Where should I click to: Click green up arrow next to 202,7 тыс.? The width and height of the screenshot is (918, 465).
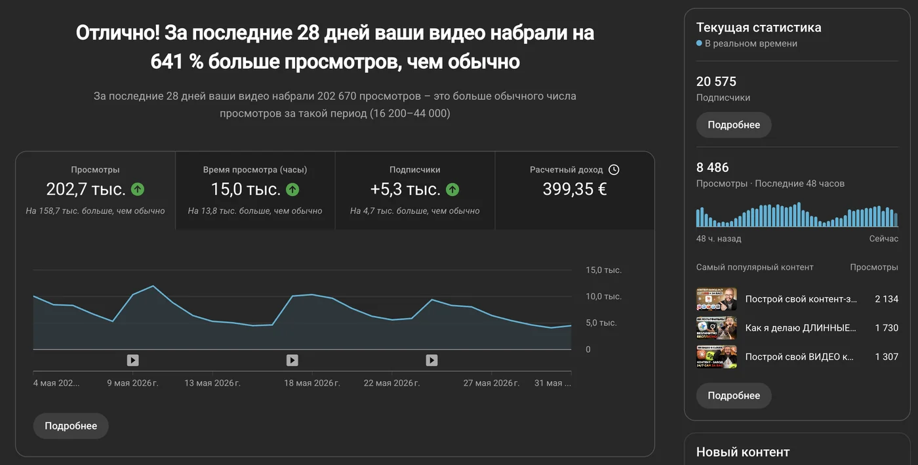pos(138,190)
